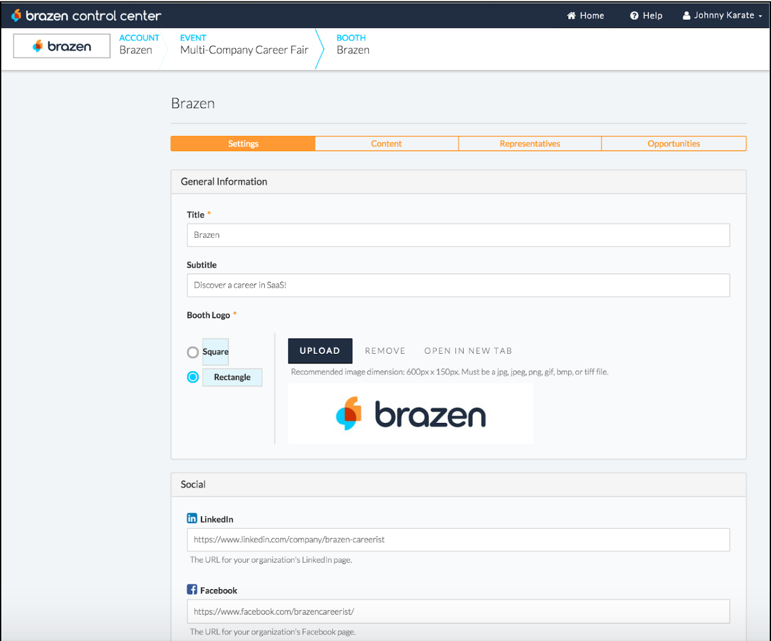Click the Title input field
This screenshot has width=771, height=641.
click(x=459, y=235)
